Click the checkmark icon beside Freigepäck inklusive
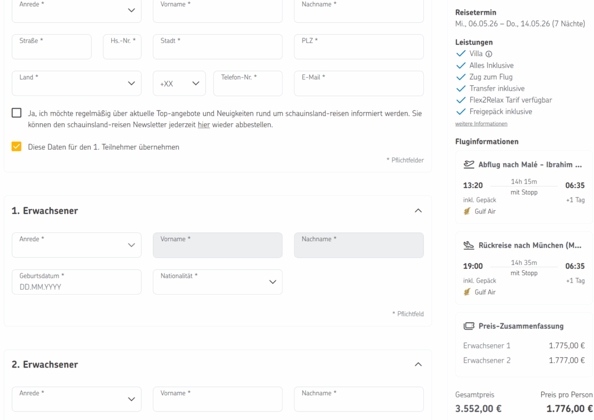This screenshot has width=594, height=420. 461,112
